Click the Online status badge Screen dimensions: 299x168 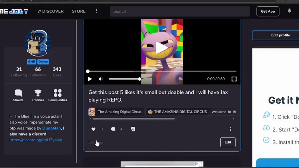[43, 62]
